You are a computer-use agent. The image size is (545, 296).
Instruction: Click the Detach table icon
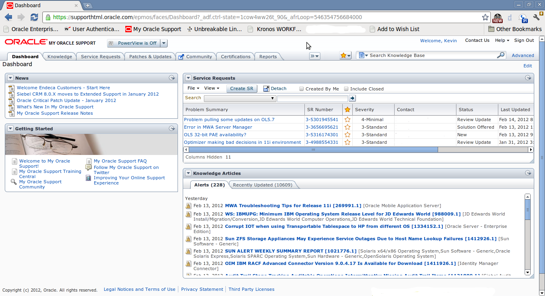[266, 89]
